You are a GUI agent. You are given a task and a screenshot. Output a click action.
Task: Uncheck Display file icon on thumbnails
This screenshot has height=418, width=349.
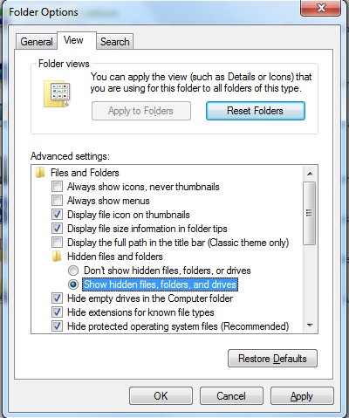click(x=57, y=215)
